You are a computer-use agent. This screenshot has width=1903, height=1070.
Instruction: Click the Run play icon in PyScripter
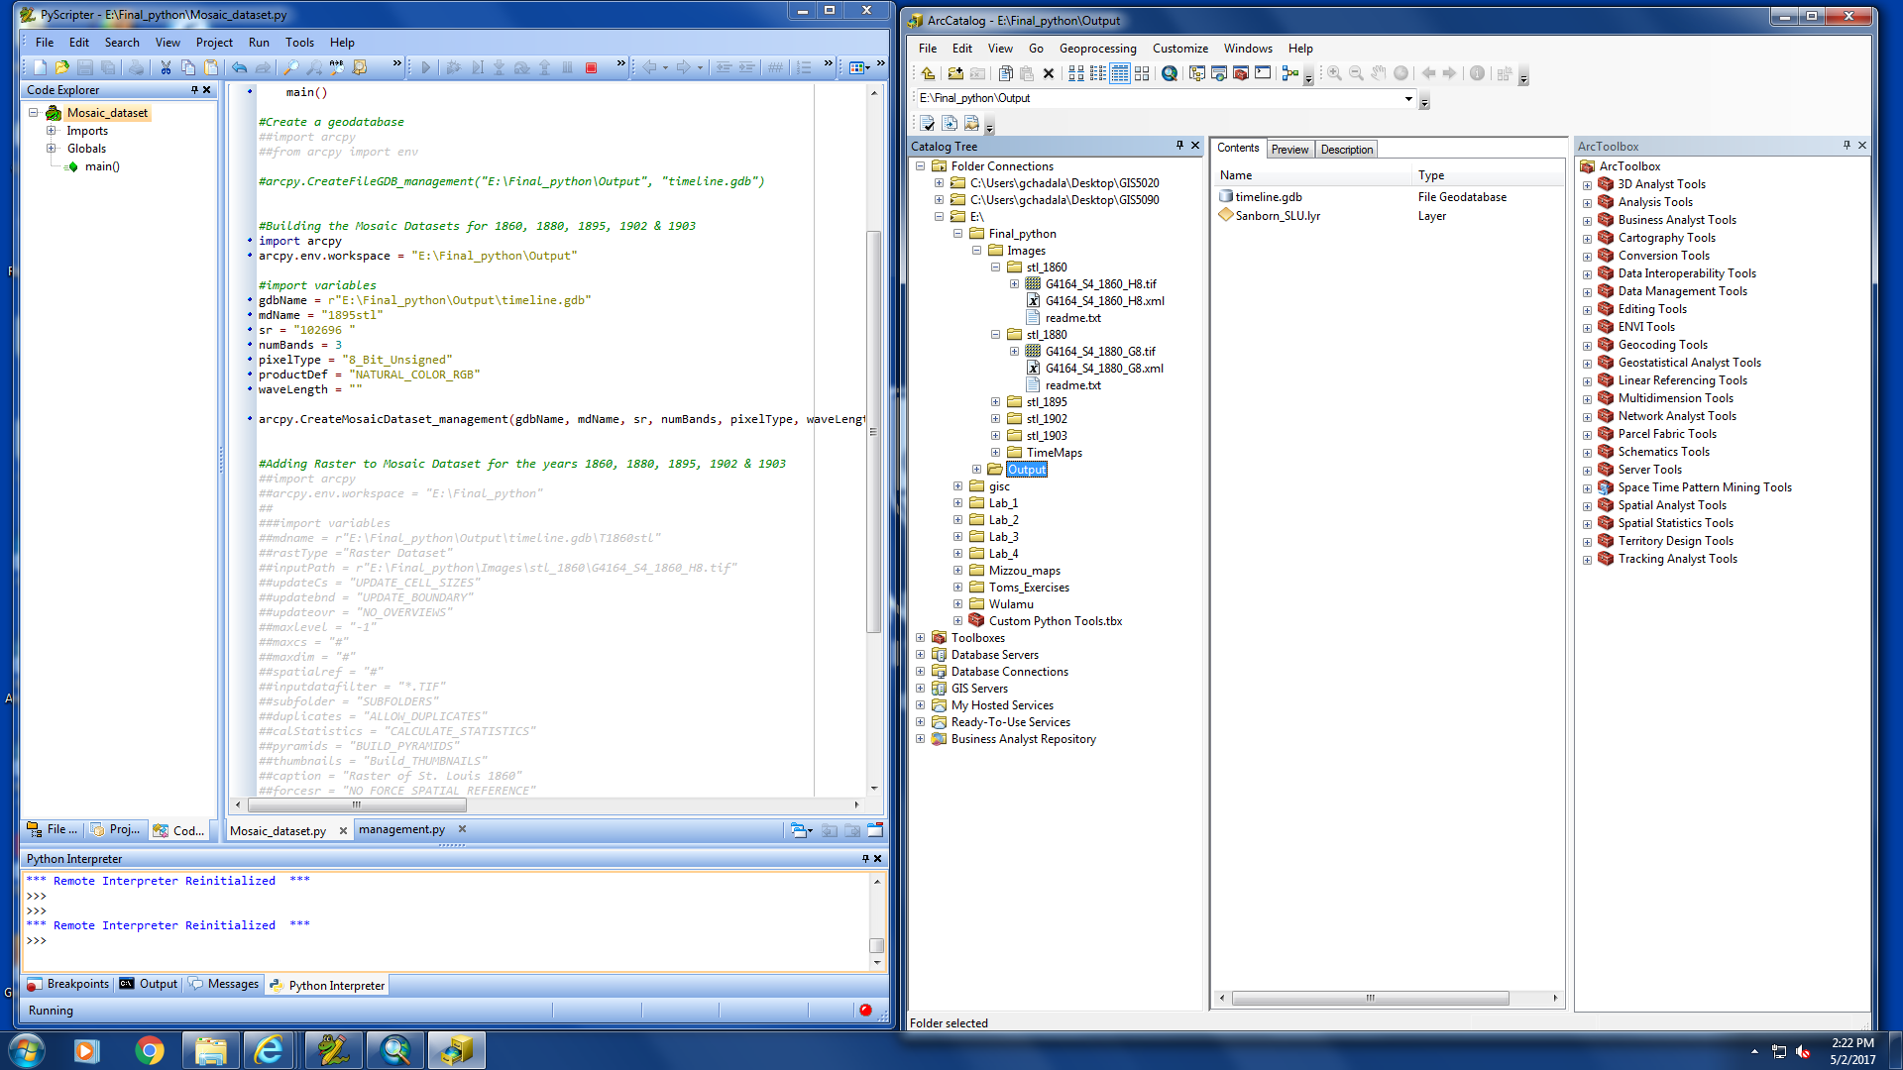click(x=425, y=67)
